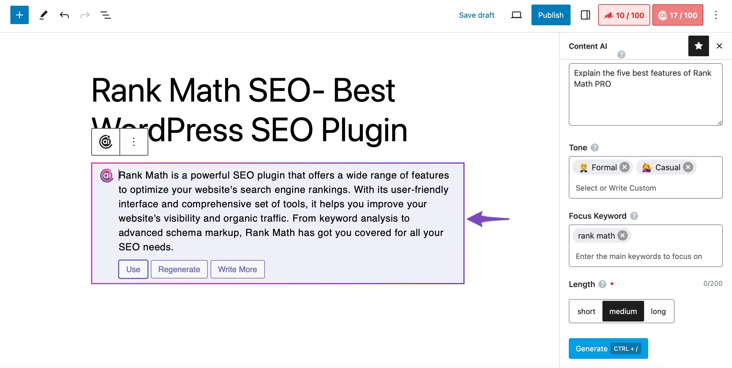Preview the post (laptop icon)

click(x=517, y=15)
